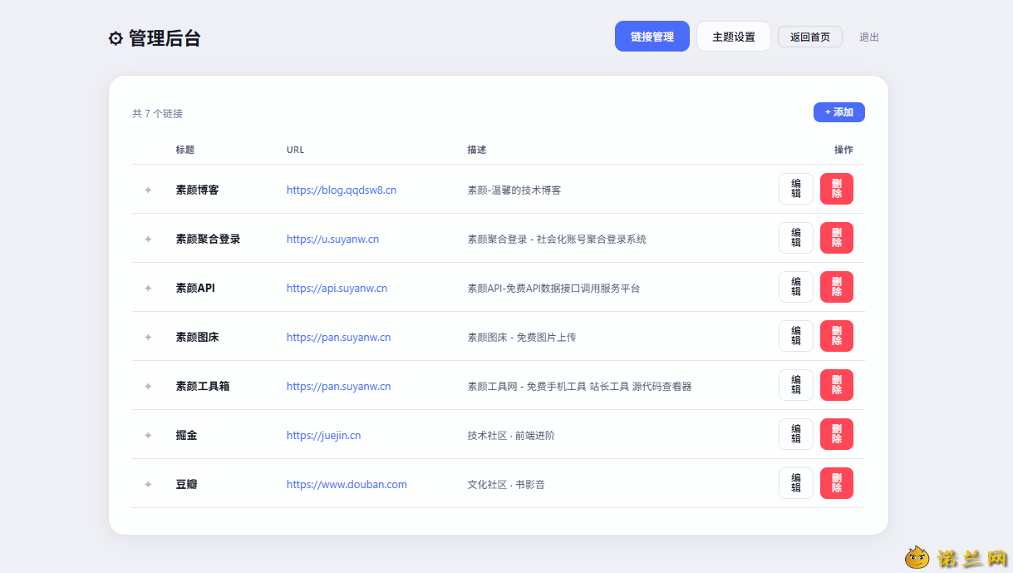Click the + 添加 button
The height and width of the screenshot is (573, 1013).
coord(839,112)
